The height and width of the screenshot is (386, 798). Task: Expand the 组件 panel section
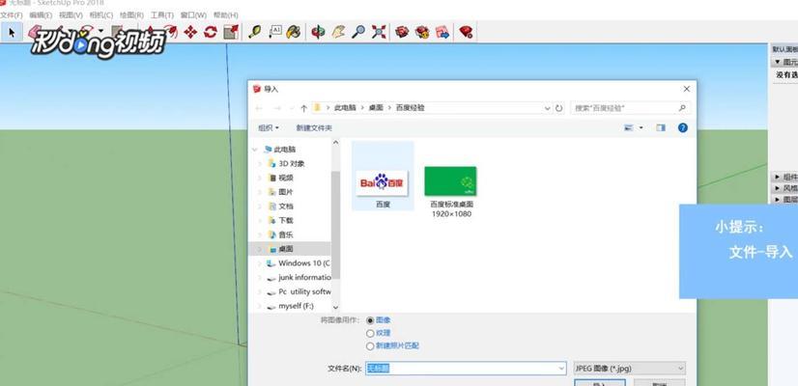(777, 177)
